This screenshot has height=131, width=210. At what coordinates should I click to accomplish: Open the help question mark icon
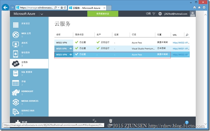tap(187, 122)
